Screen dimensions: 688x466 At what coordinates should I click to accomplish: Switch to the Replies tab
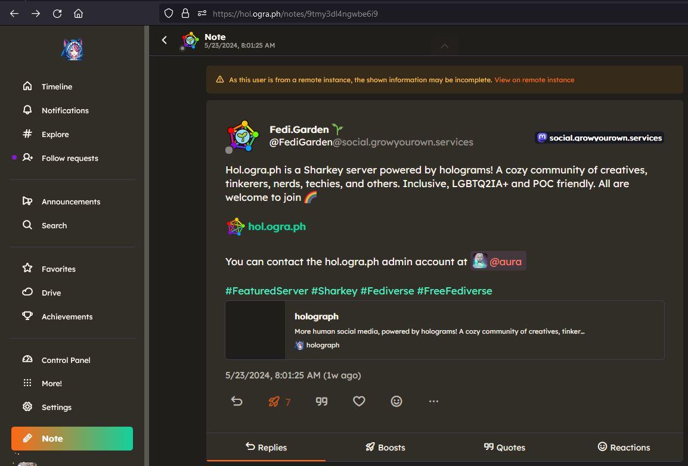pos(266,447)
